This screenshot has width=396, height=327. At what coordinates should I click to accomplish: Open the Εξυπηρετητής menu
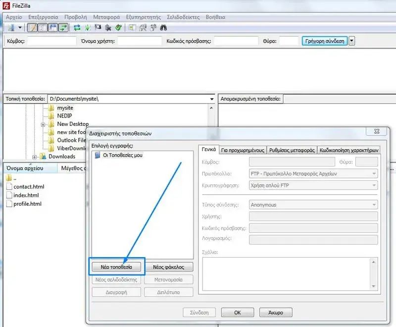(x=144, y=17)
